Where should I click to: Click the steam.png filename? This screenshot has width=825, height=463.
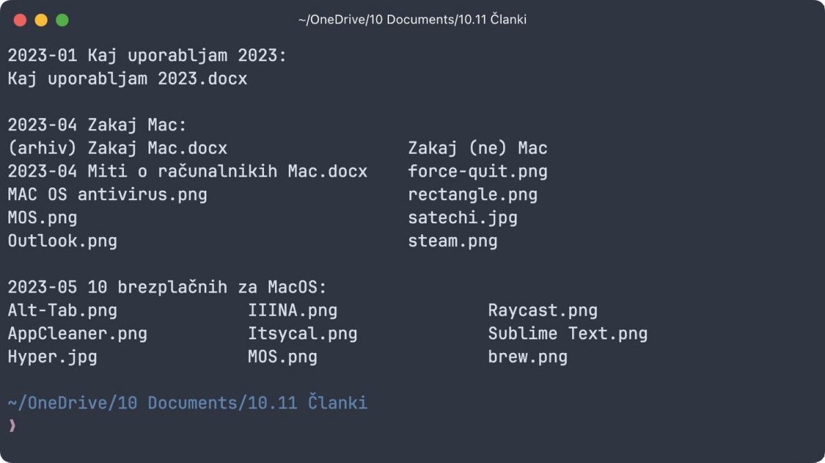click(x=452, y=242)
